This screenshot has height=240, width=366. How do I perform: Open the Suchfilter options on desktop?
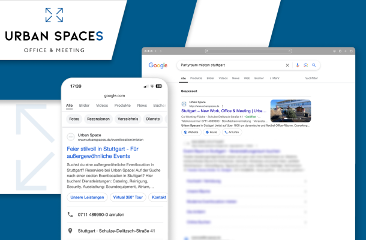click(311, 78)
